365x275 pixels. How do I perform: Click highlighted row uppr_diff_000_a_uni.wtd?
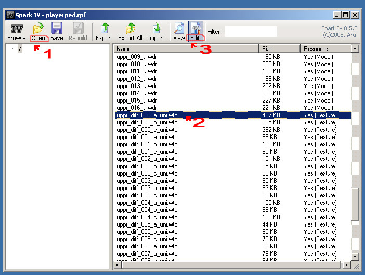pyautogui.click(x=233, y=115)
